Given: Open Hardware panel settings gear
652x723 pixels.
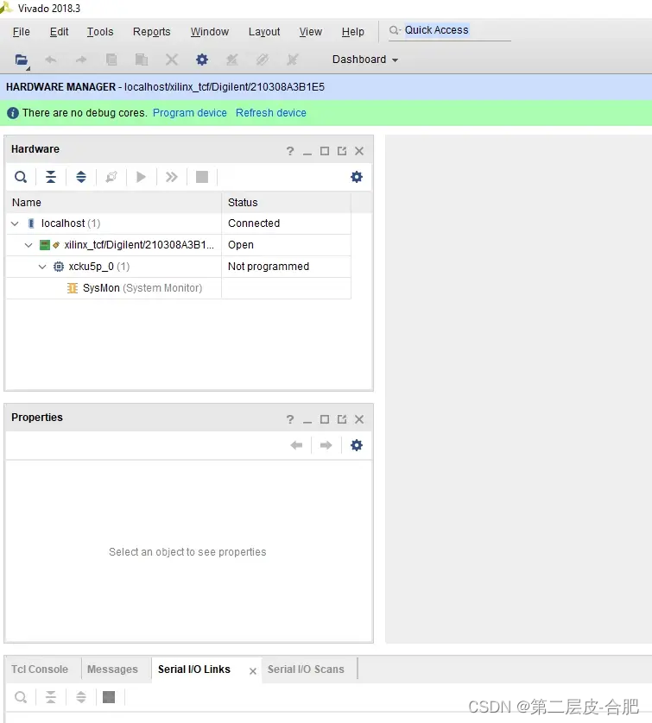Looking at the screenshot, I should pos(357,177).
